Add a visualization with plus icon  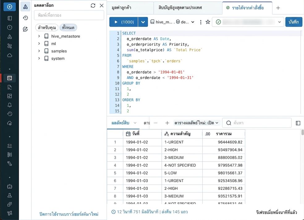pos(167,123)
